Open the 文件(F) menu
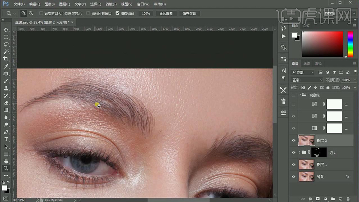Image resolution: width=359 pixels, height=202 pixels. point(19,4)
